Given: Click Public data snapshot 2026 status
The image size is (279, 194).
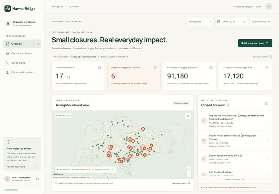Looking at the screenshot, I should pyautogui.click(x=247, y=7).
